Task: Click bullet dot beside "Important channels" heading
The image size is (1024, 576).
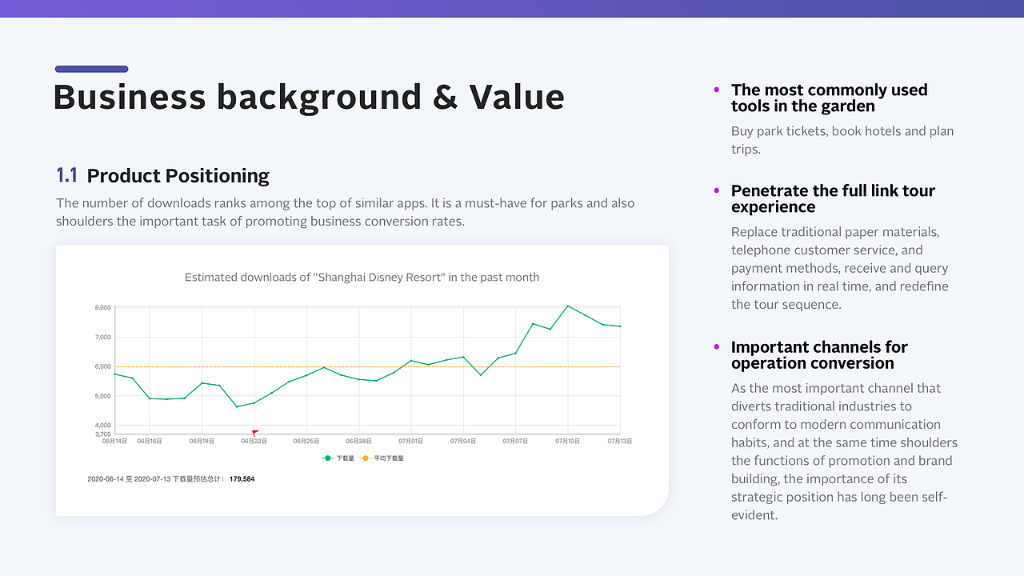Action: pyautogui.click(x=716, y=346)
